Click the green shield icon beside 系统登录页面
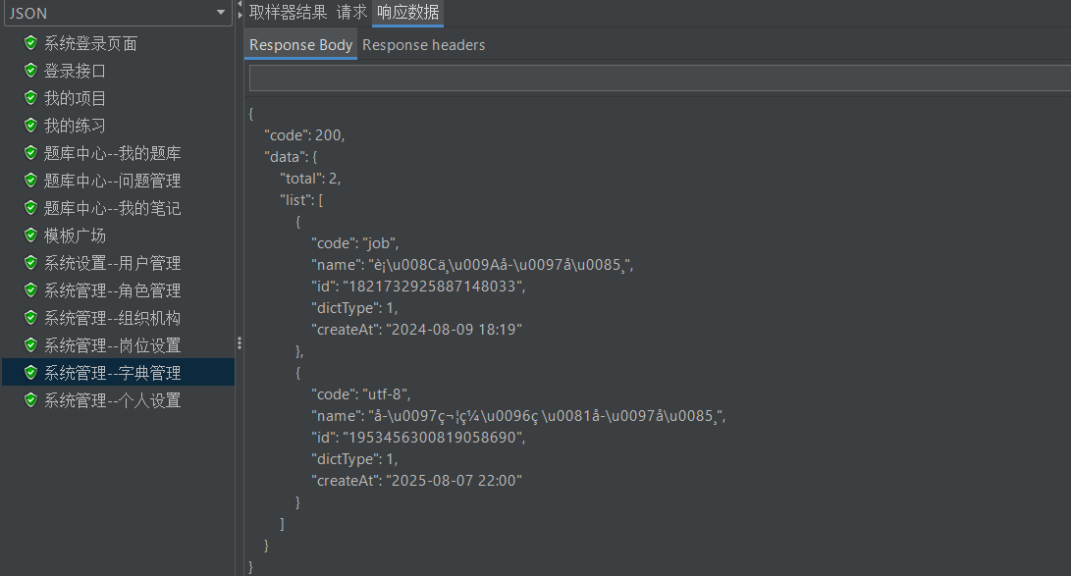Image resolution: width=1071 pixels, height=576 pixels. (30, 43)
